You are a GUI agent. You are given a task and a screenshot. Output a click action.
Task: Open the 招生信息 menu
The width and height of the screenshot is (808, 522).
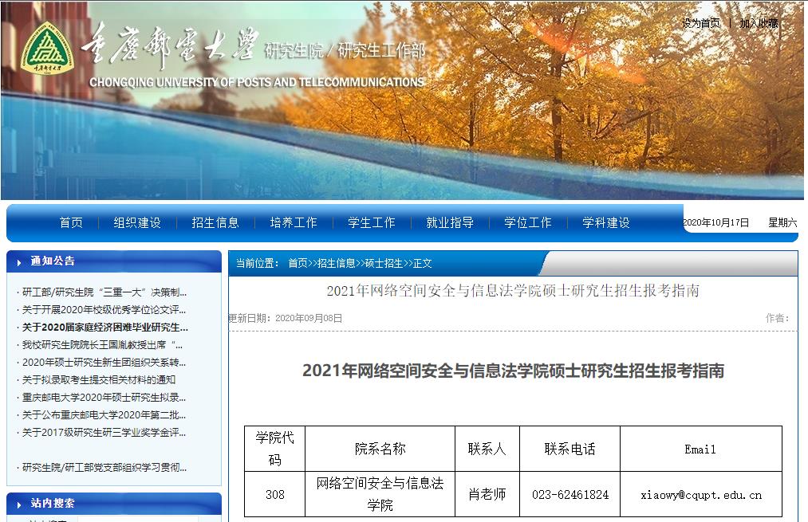pyautogui.click(x=217, y=223)
